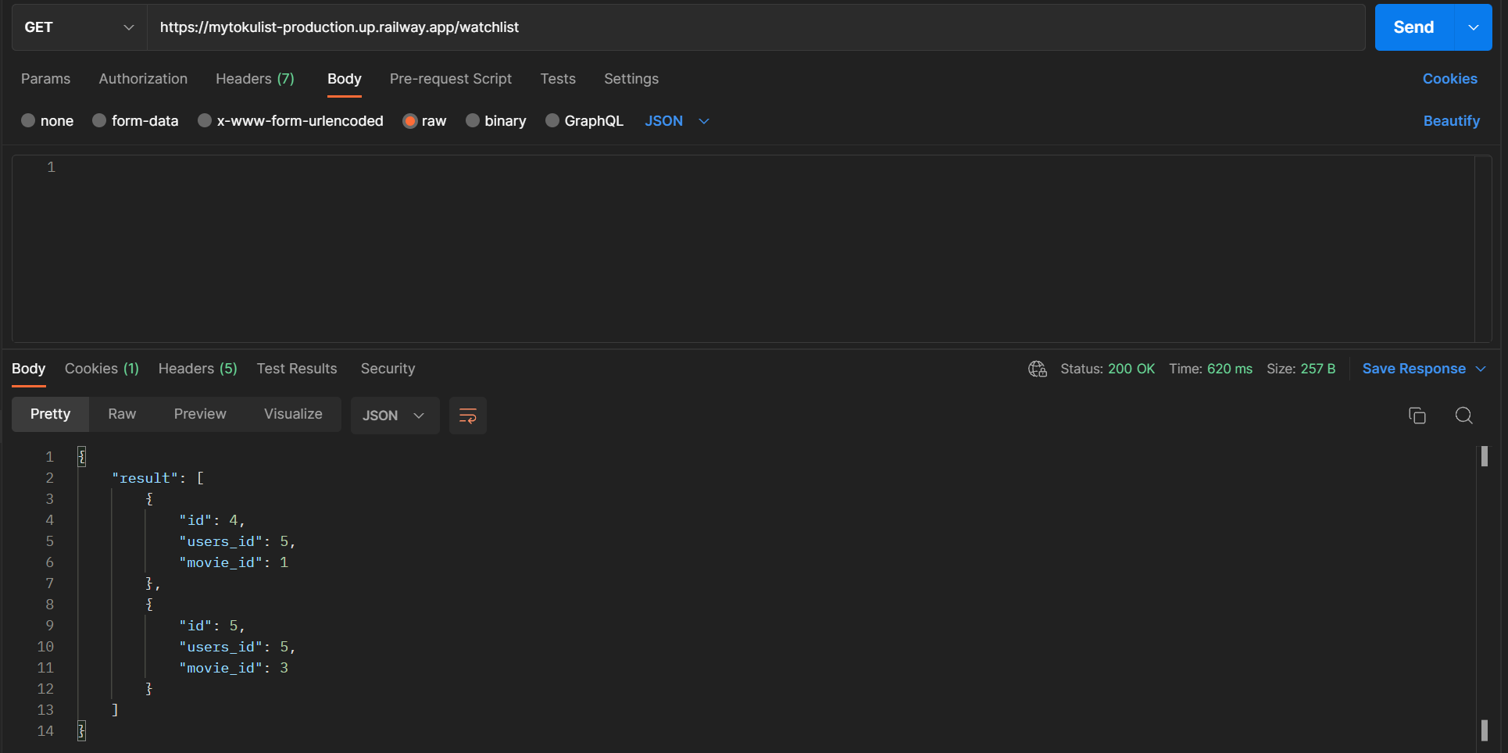The image size is (1508, 753).
Task: Expand the Send button arrow options
Action: click(x=1473, y=27)
